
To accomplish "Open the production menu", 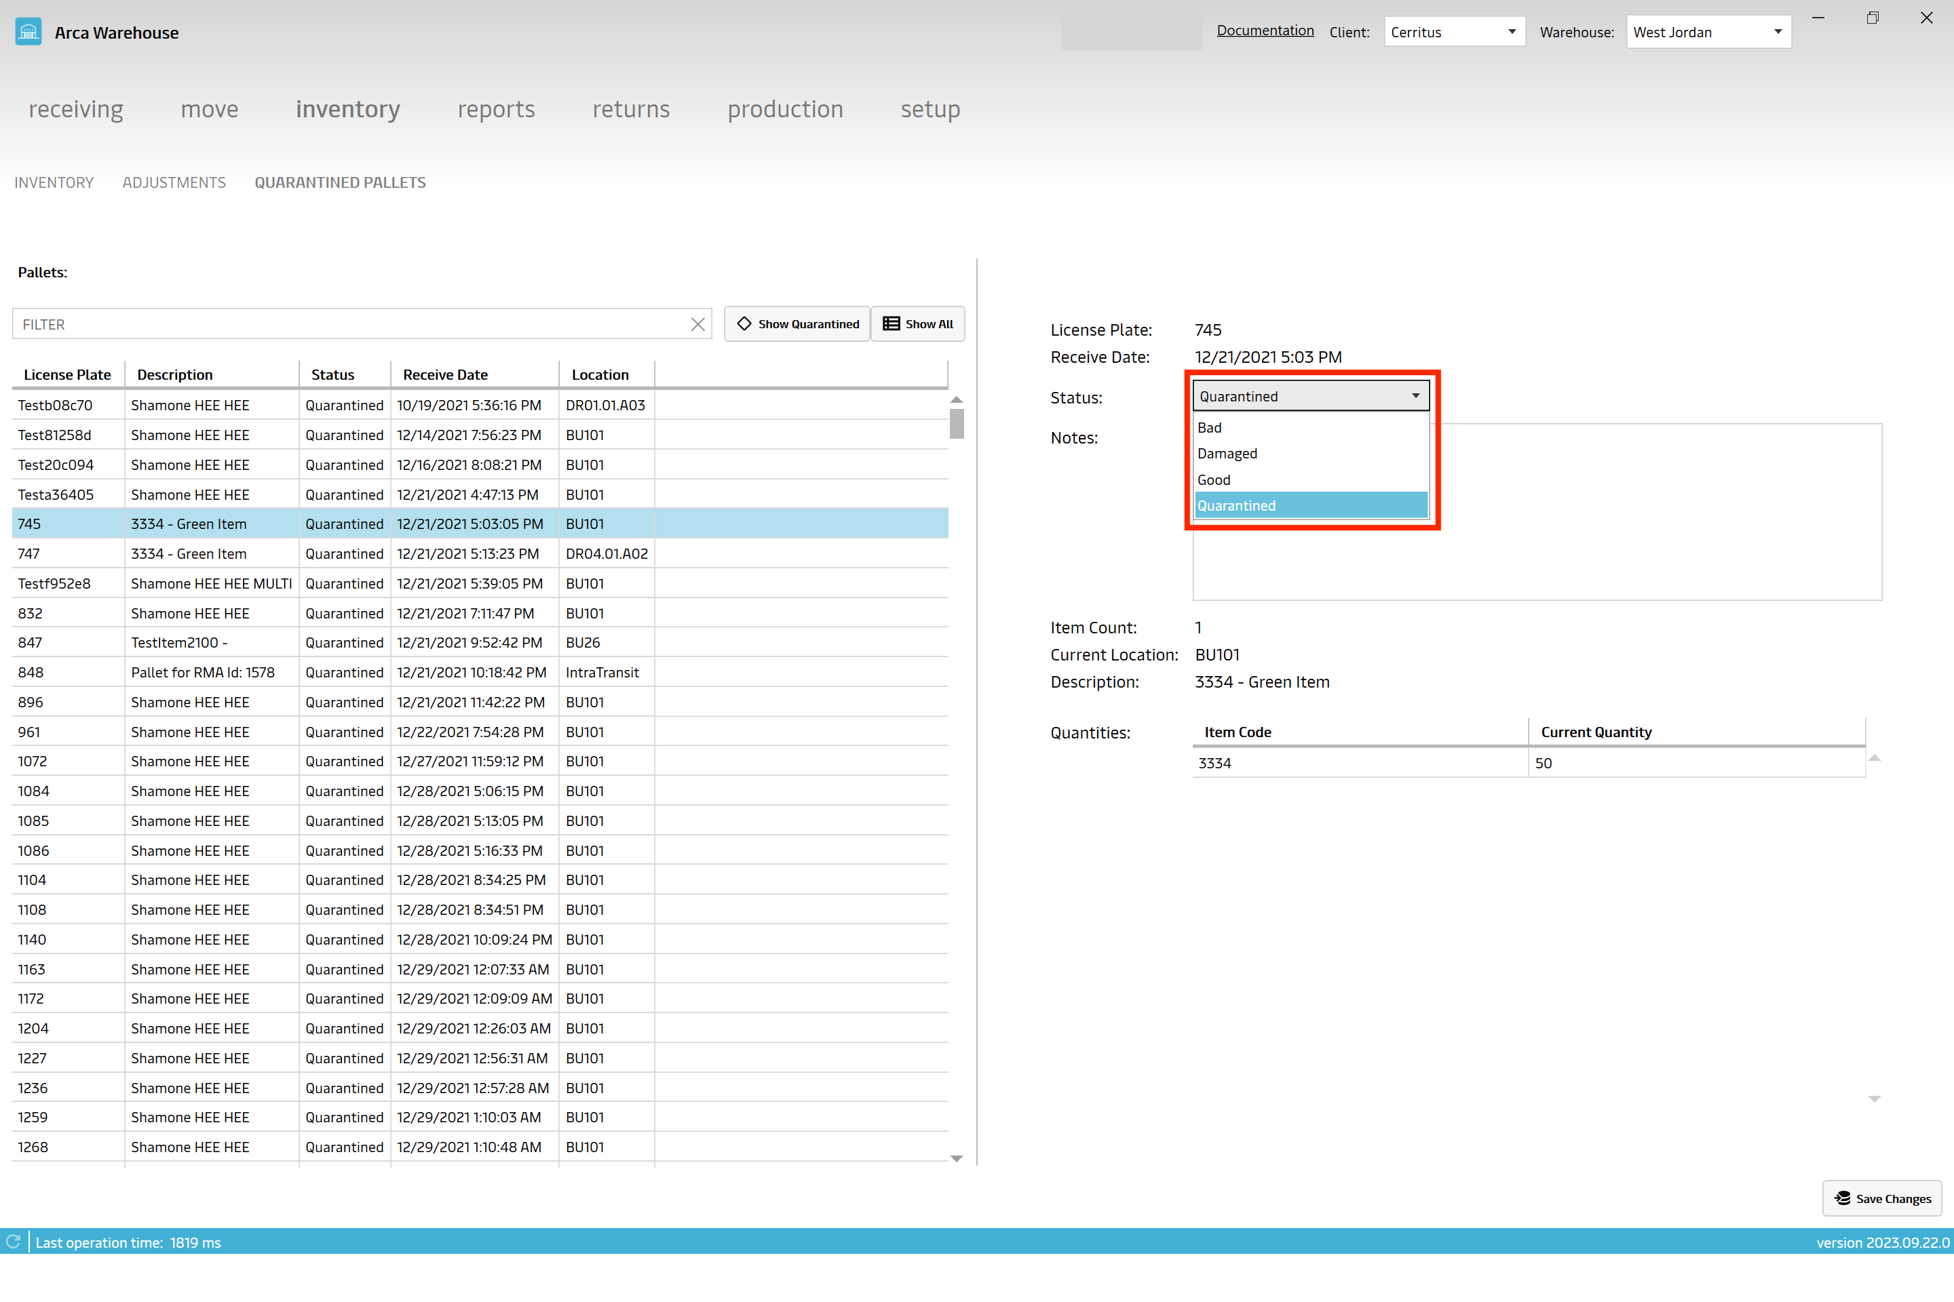I will [785, 110].
